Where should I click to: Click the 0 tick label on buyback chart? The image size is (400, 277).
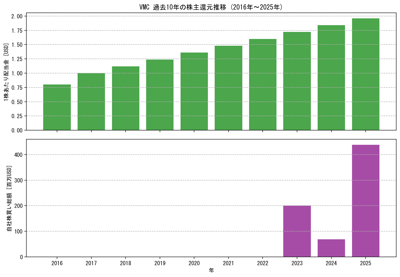click(22, 257)
